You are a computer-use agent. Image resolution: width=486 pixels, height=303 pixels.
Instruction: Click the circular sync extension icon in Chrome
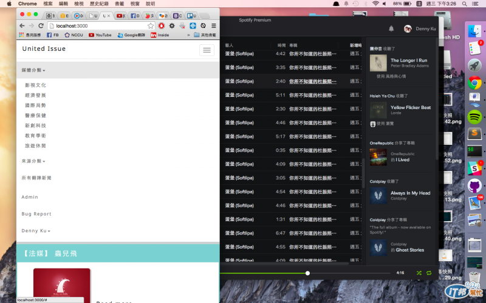(x=203, y=25)
